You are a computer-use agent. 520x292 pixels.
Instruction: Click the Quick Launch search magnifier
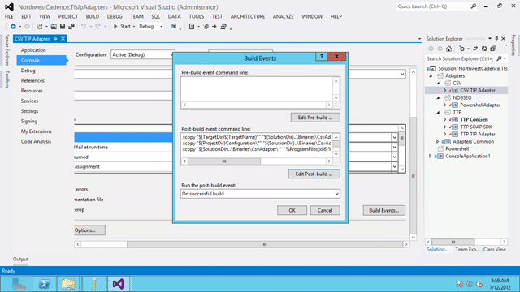pyautogui.click(x=473, y=6)
